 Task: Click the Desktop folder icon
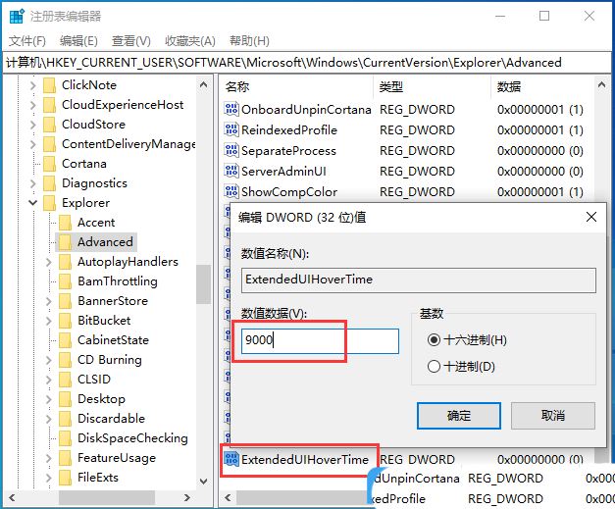(x=65, y=399)
